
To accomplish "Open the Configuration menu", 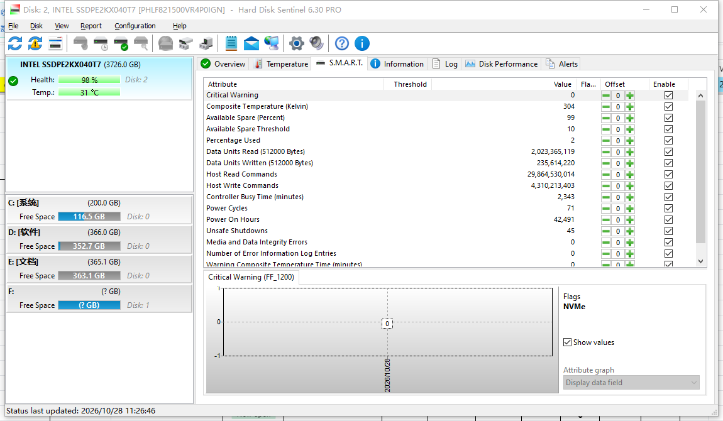I will click(x=135, y=26).
